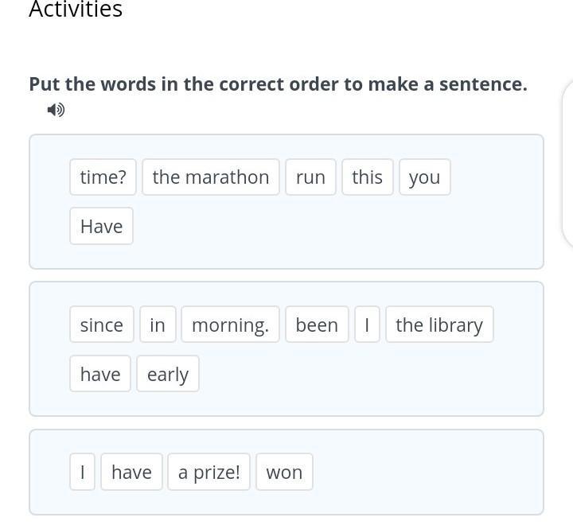Image resolution: width=573 pixels, height=529 pixels.
Task: Play the audio speaker icon
Action: [56, 110]
